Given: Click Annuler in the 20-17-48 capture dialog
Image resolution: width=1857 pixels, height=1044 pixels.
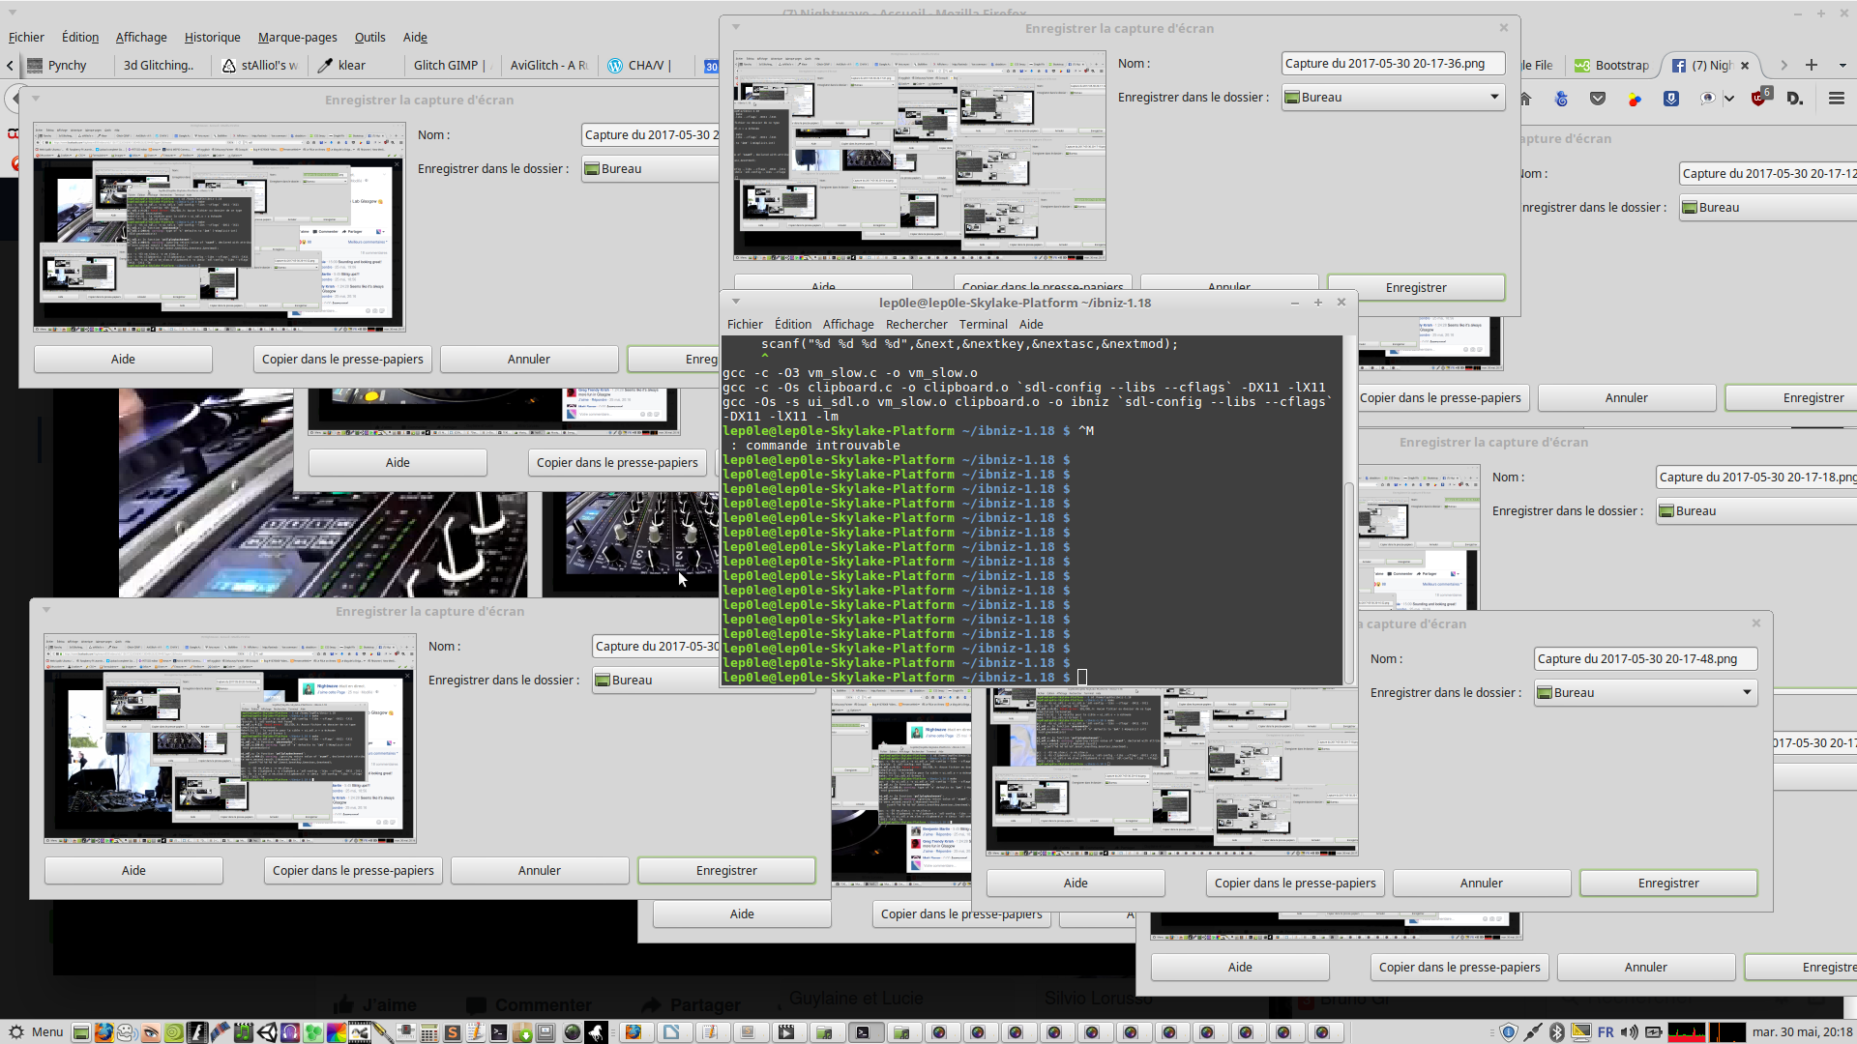Looking at the screenshot, I should point(1481,883).
